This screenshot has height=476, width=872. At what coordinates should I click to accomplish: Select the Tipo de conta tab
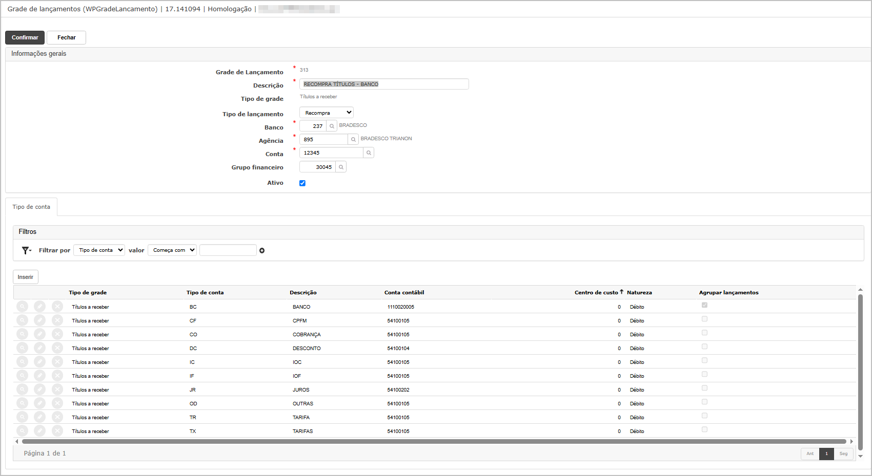coord(31,207)
